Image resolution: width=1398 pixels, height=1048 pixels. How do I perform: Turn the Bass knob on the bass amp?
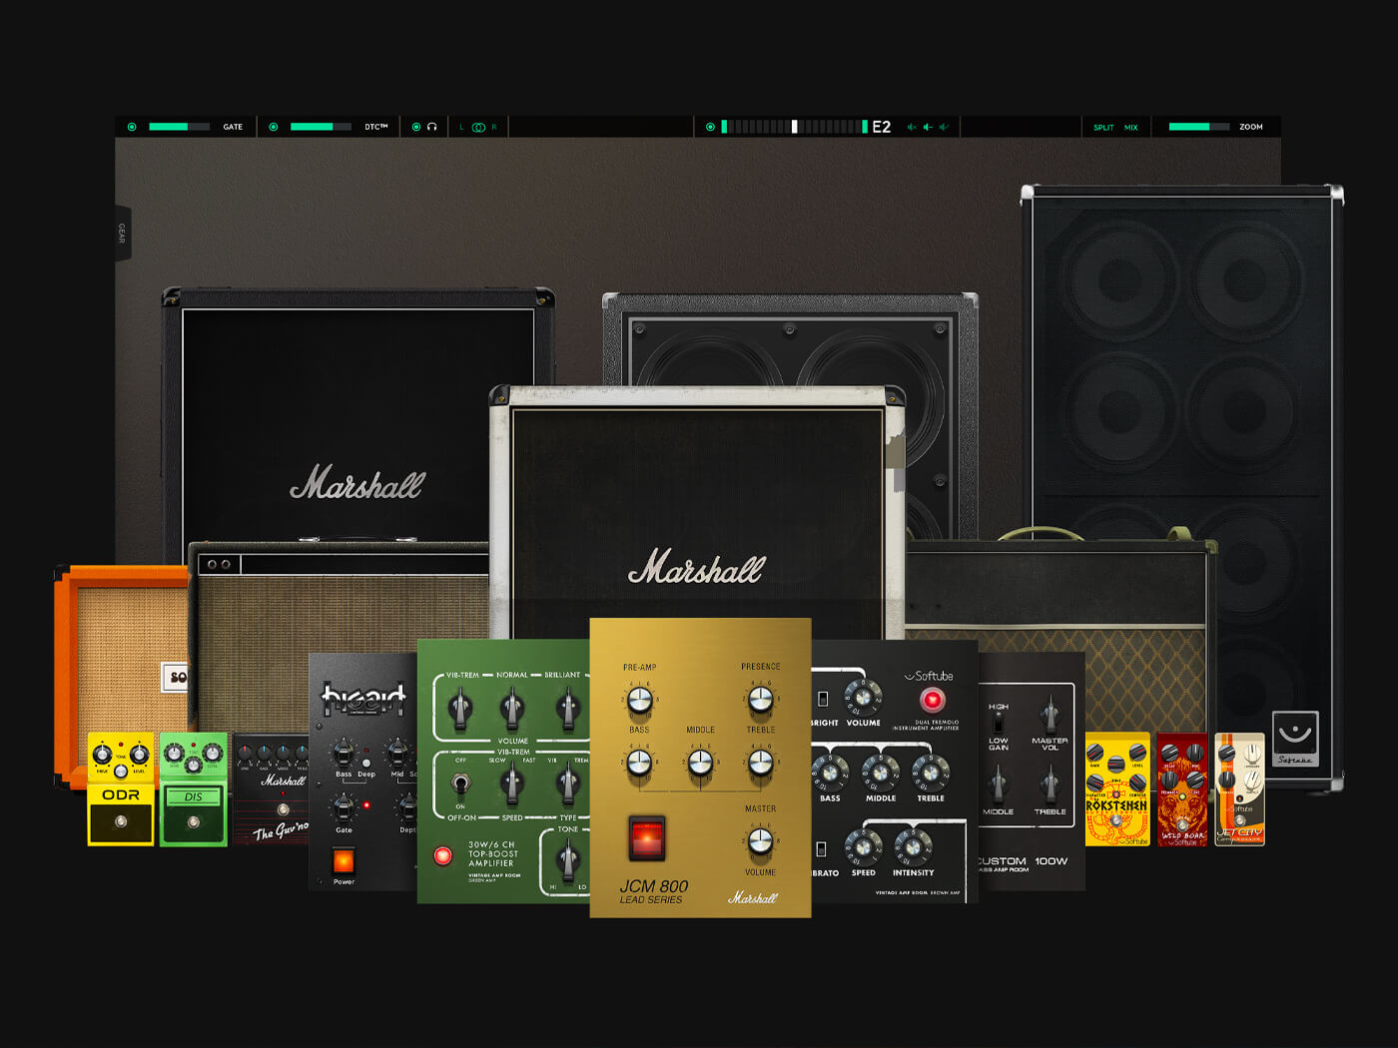[343, 753]
